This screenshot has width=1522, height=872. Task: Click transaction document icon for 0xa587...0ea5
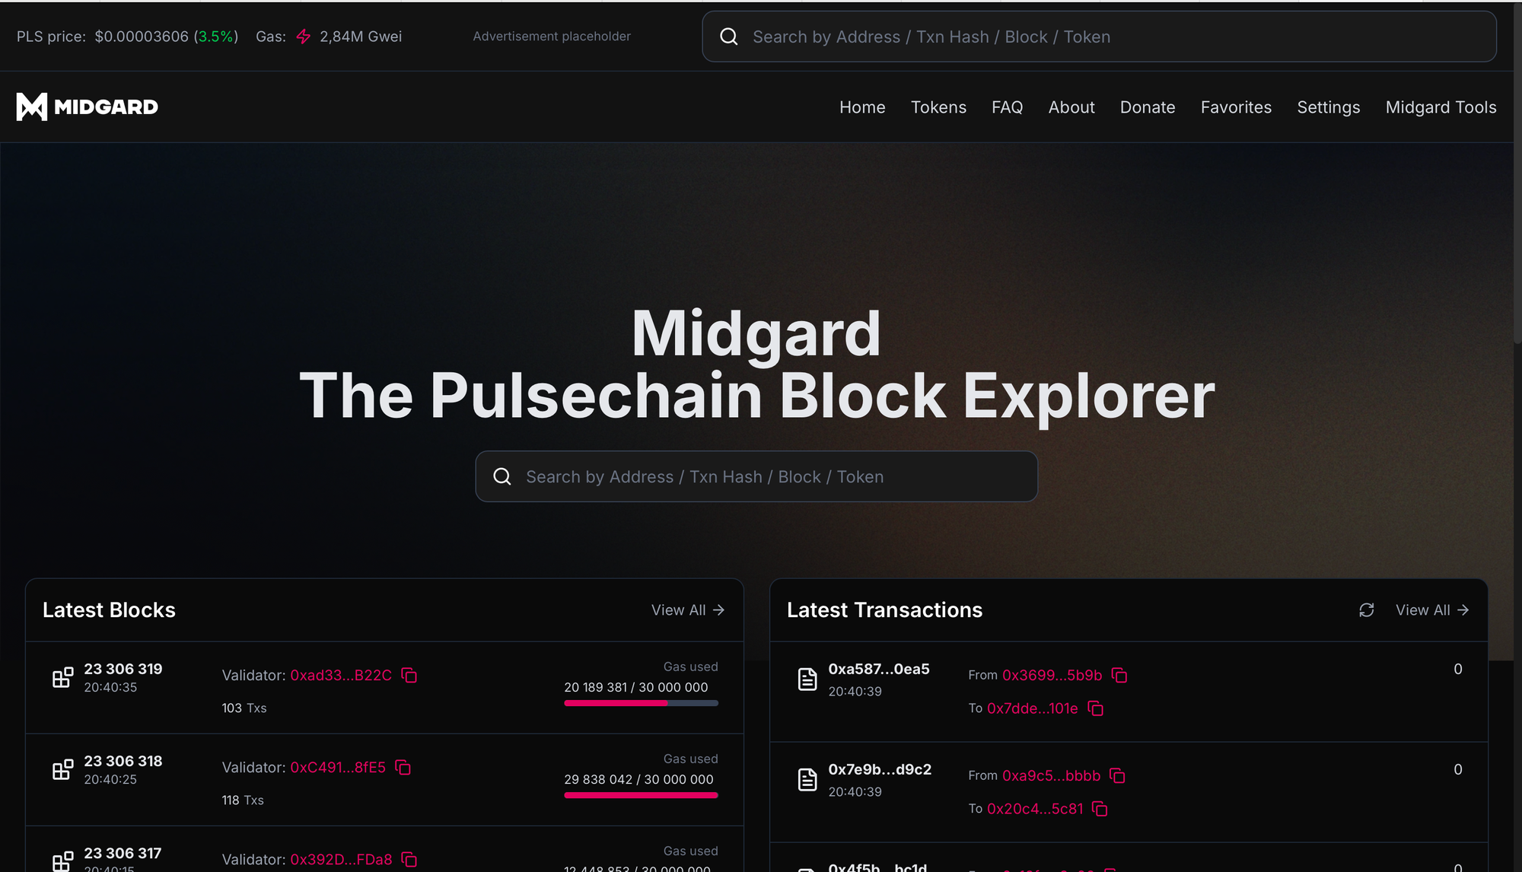pos(807,679)
